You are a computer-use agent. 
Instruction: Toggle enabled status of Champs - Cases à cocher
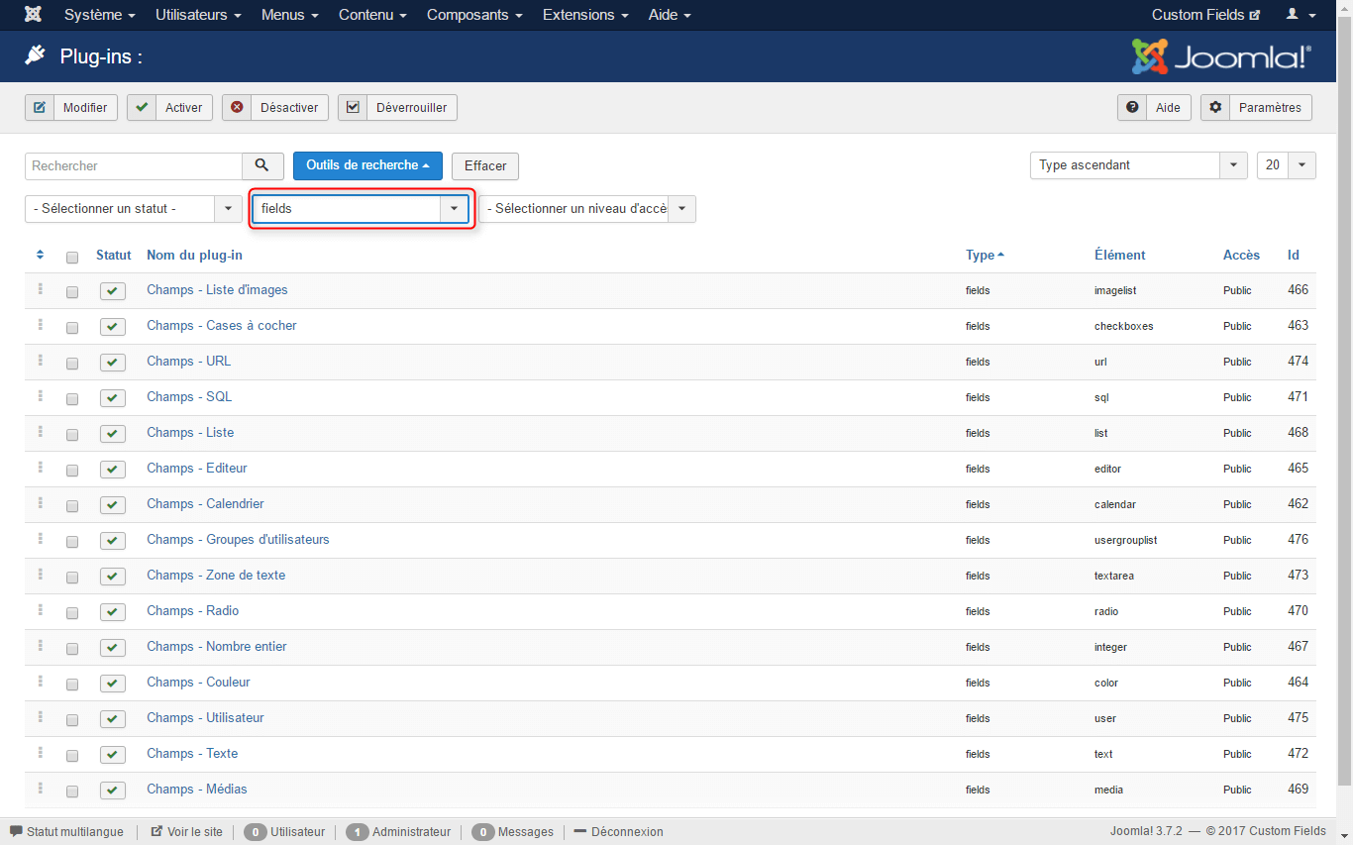click(113, 327)
